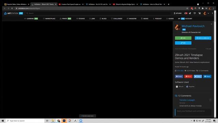Open the notifications bell icon
This screenshot has width=218, height=123.
point(186,13)
